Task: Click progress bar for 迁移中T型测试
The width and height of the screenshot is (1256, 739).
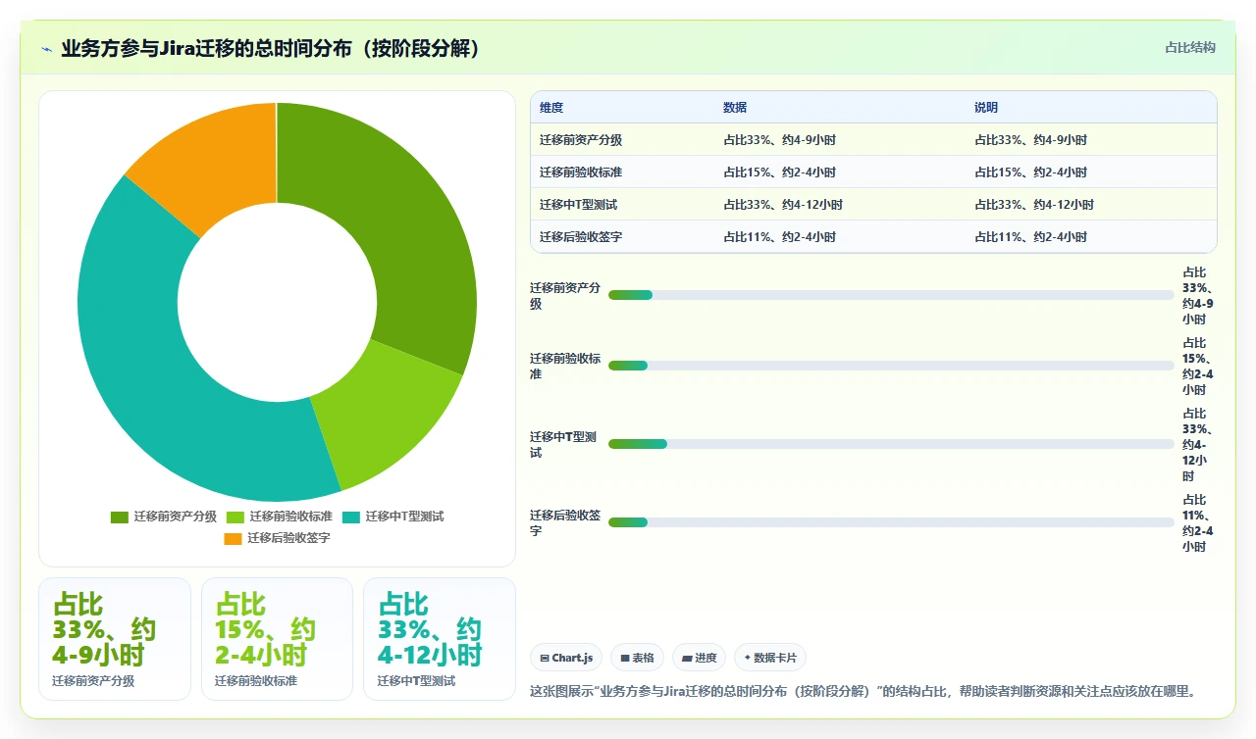Action: coord(891,444)
